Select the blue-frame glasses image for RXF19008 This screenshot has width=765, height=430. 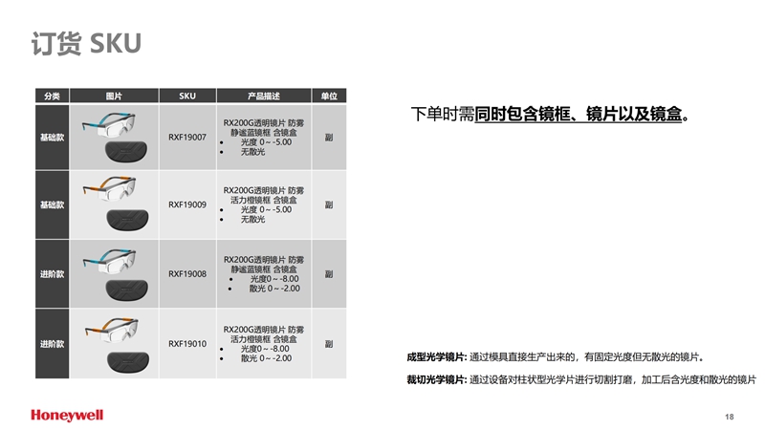point(110,261)
